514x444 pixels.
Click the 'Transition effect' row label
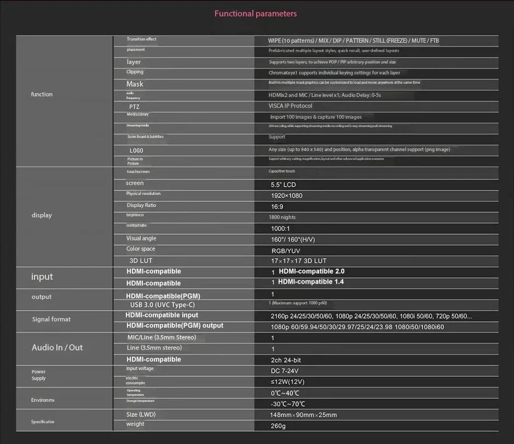141,39
